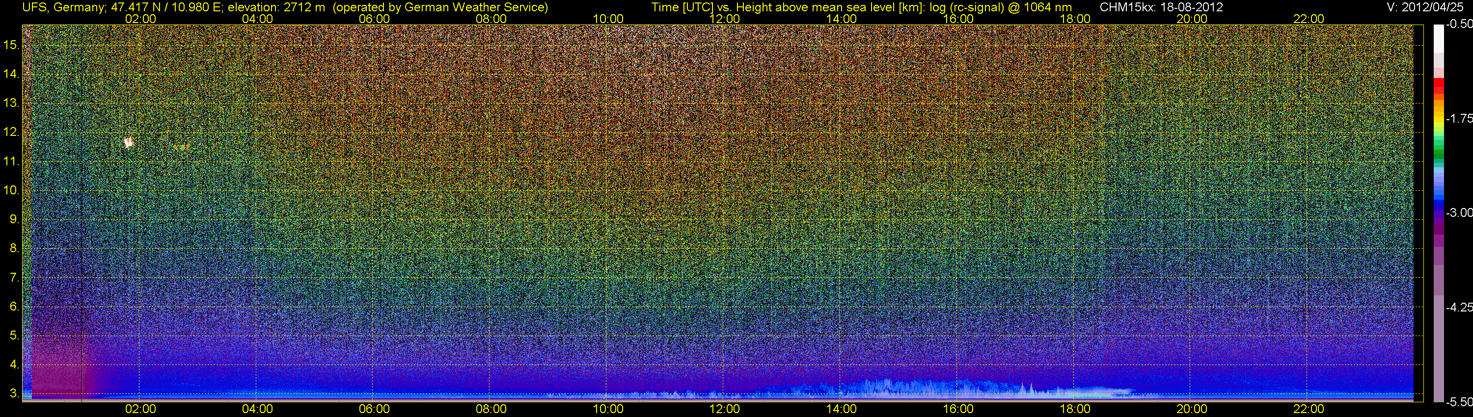The image size is (1473, 417).
Task: Click the "13." km height axis label
Action: pyautogui.click(x=12, y=103)
